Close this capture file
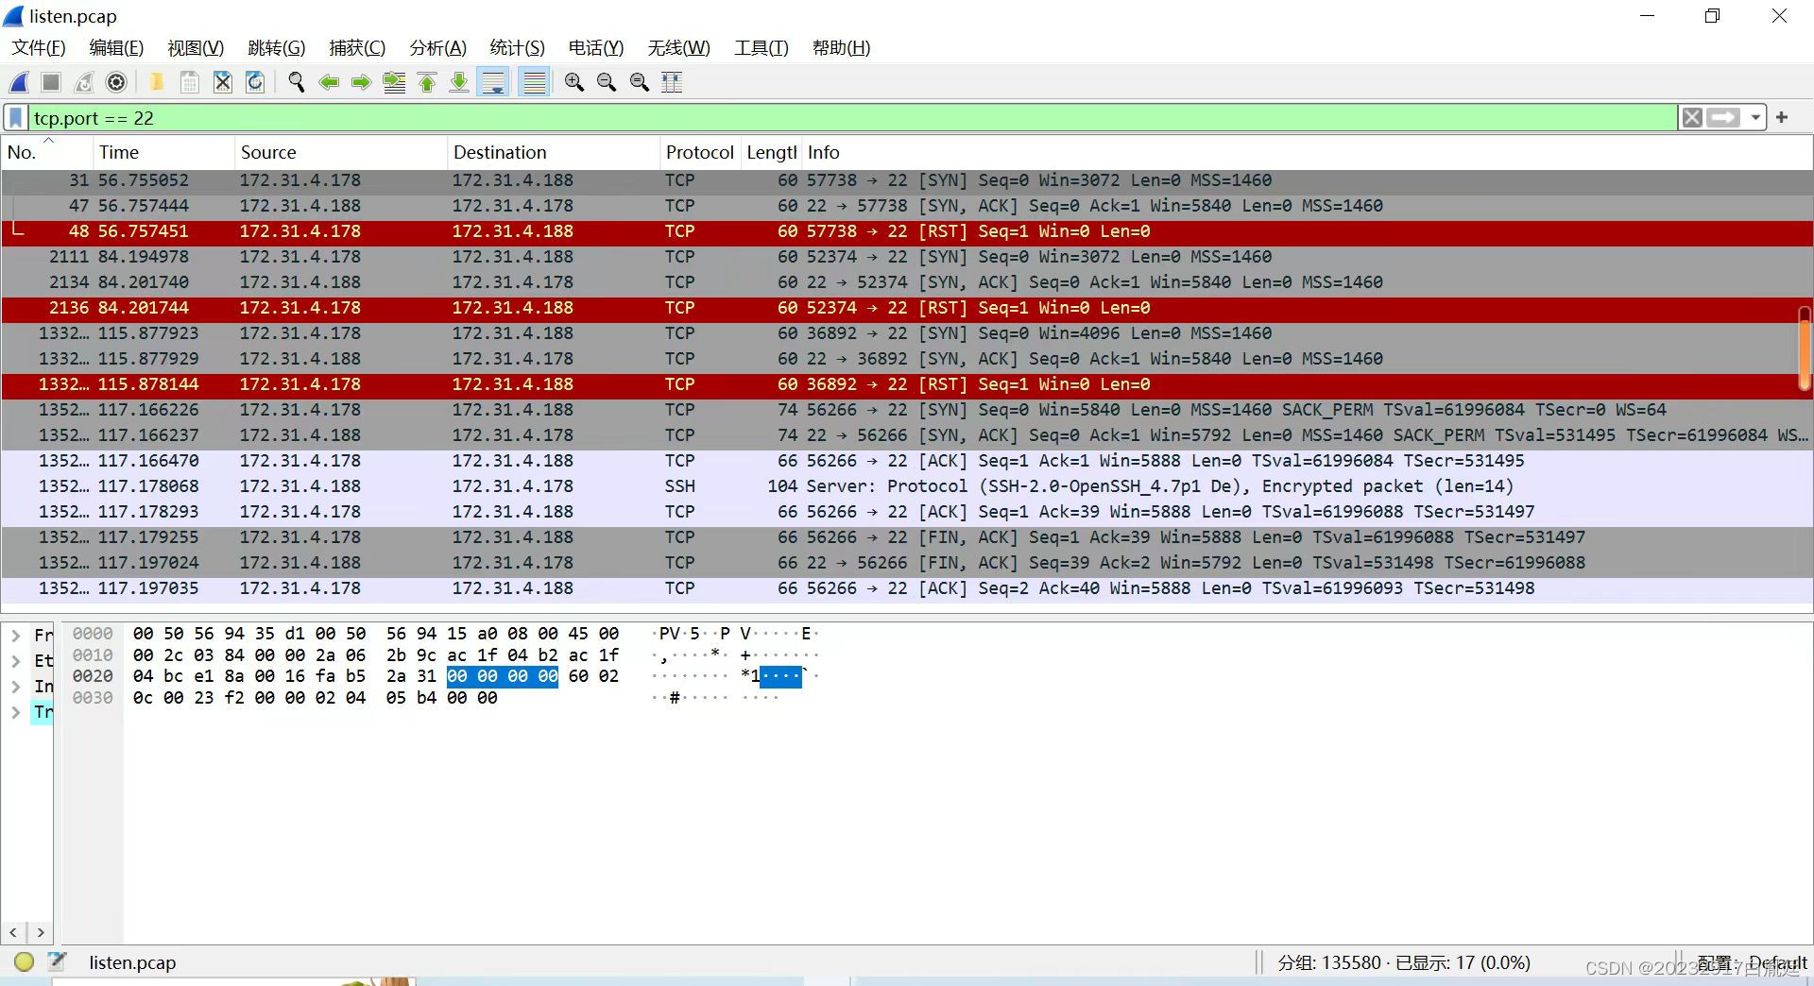Screen dimensions: 1814x986 click(223, 82)
